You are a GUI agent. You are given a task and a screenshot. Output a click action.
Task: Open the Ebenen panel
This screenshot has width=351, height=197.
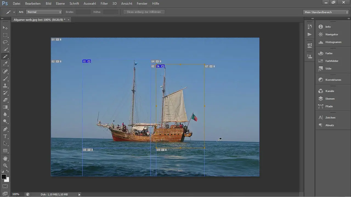(330, 99)
